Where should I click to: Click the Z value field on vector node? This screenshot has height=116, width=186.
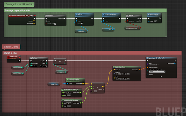pyautogui.click(x=95, y=91)
